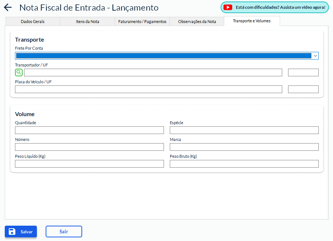This screenshot has width=333, height=241.
Task: Click the vehicle plate UF field
Action: pos(303,89)
